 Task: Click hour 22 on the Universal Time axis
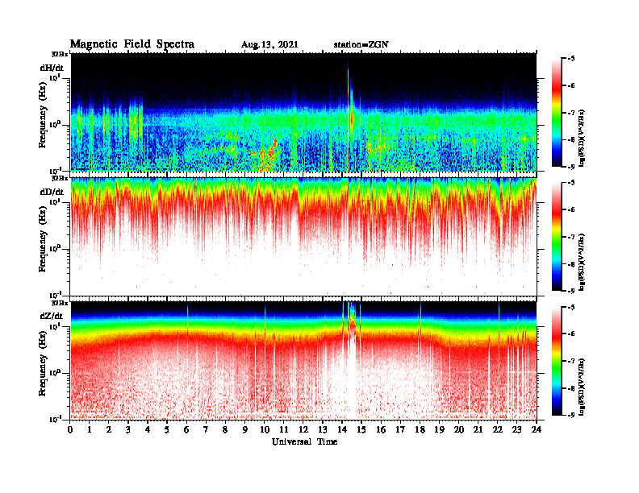[498, 430]
